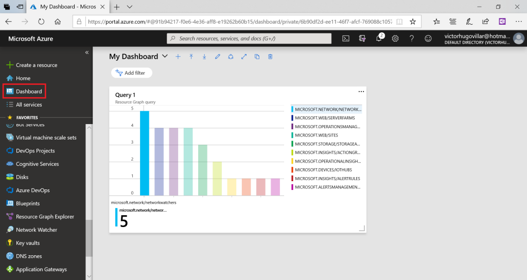Viewport: 527px width, 280px height.
Task: Click Microsoft Azure logo text
Action: pyautogui.click(x=30, y=39)
